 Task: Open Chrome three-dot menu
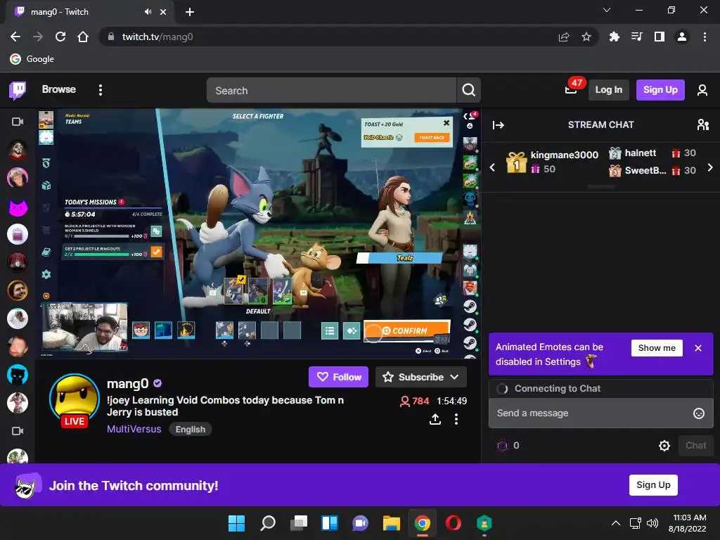(x=705, y=37)
